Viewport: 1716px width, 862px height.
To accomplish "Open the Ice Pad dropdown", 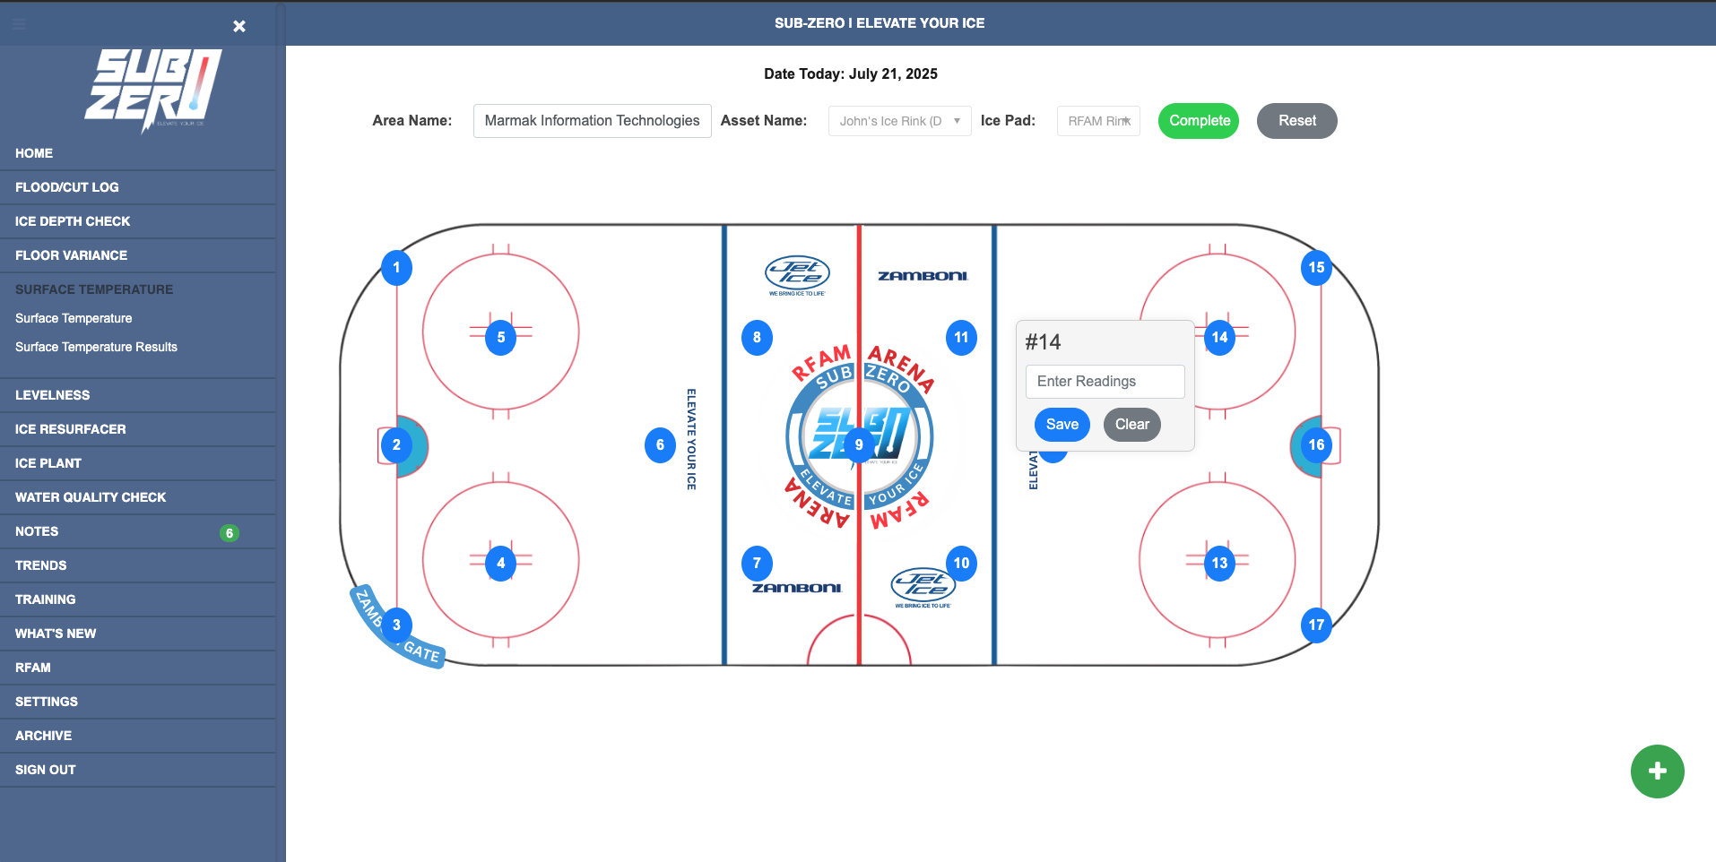I will tap(1098, 121).
